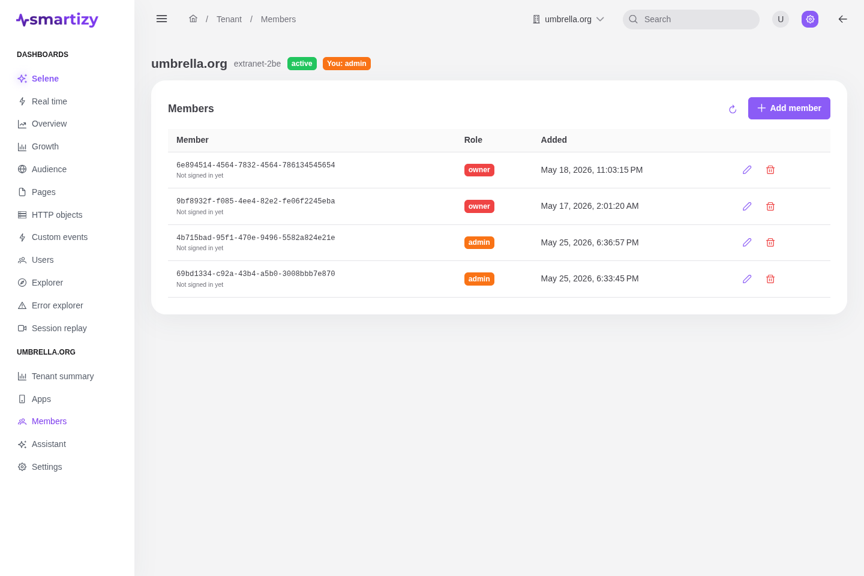The image size is (864, 576).
Task: Click date May 17, 2026, 2:01:20 AM
Action: coord(590,206)
